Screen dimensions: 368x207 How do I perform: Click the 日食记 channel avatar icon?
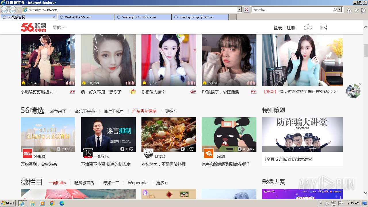[x=148, y=154]
